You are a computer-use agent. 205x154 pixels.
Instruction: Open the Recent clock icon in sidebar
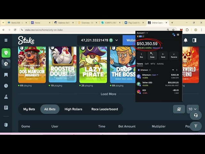[x=6, y=86]
